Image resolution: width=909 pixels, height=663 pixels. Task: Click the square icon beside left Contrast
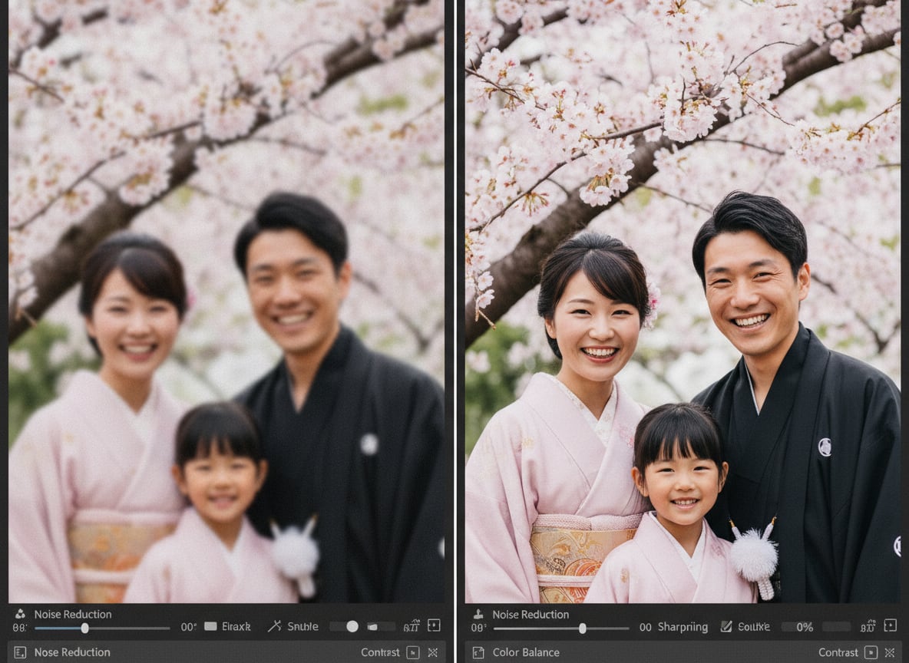tap(413, 652)
